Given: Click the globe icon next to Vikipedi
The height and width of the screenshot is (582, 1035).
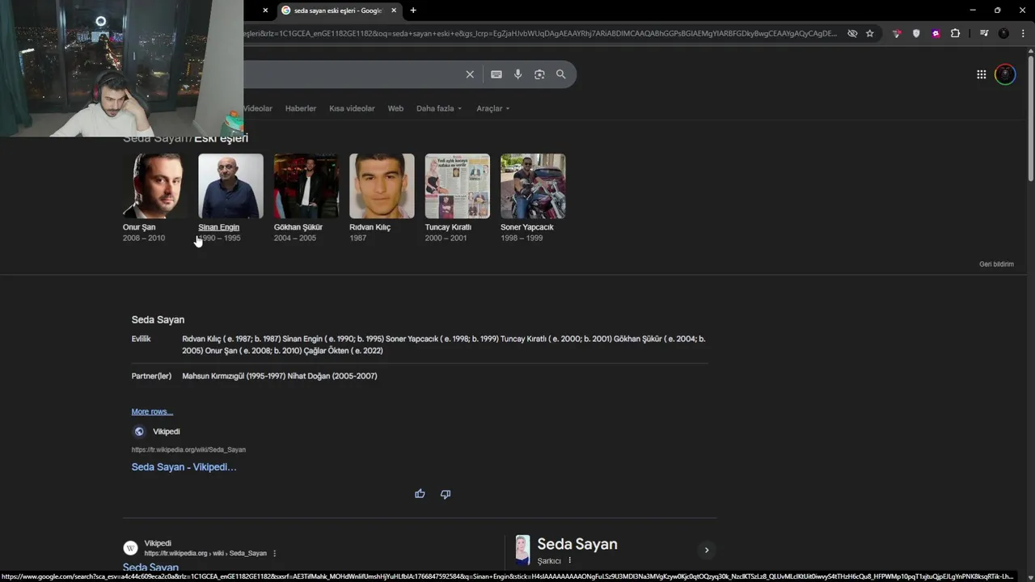Looking at the screenshot, I should click(x=139, y=432).
